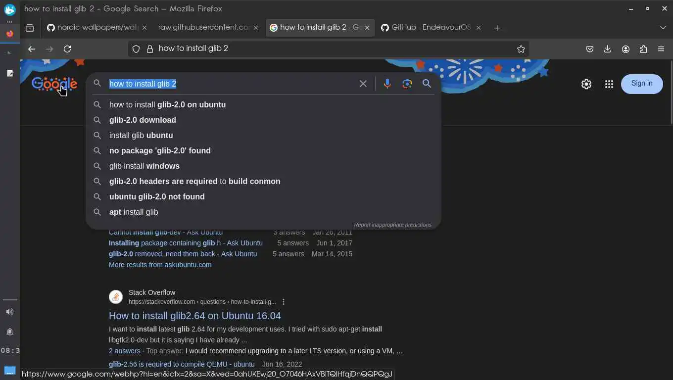673x380 pixels.
Task: Click the Firefox icon in side panel
Action: pos(10,34)
